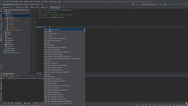This screenshot has width=188, height=106.
Task: Hide the Project panel with minus icon
Action: tap(29, 7)
